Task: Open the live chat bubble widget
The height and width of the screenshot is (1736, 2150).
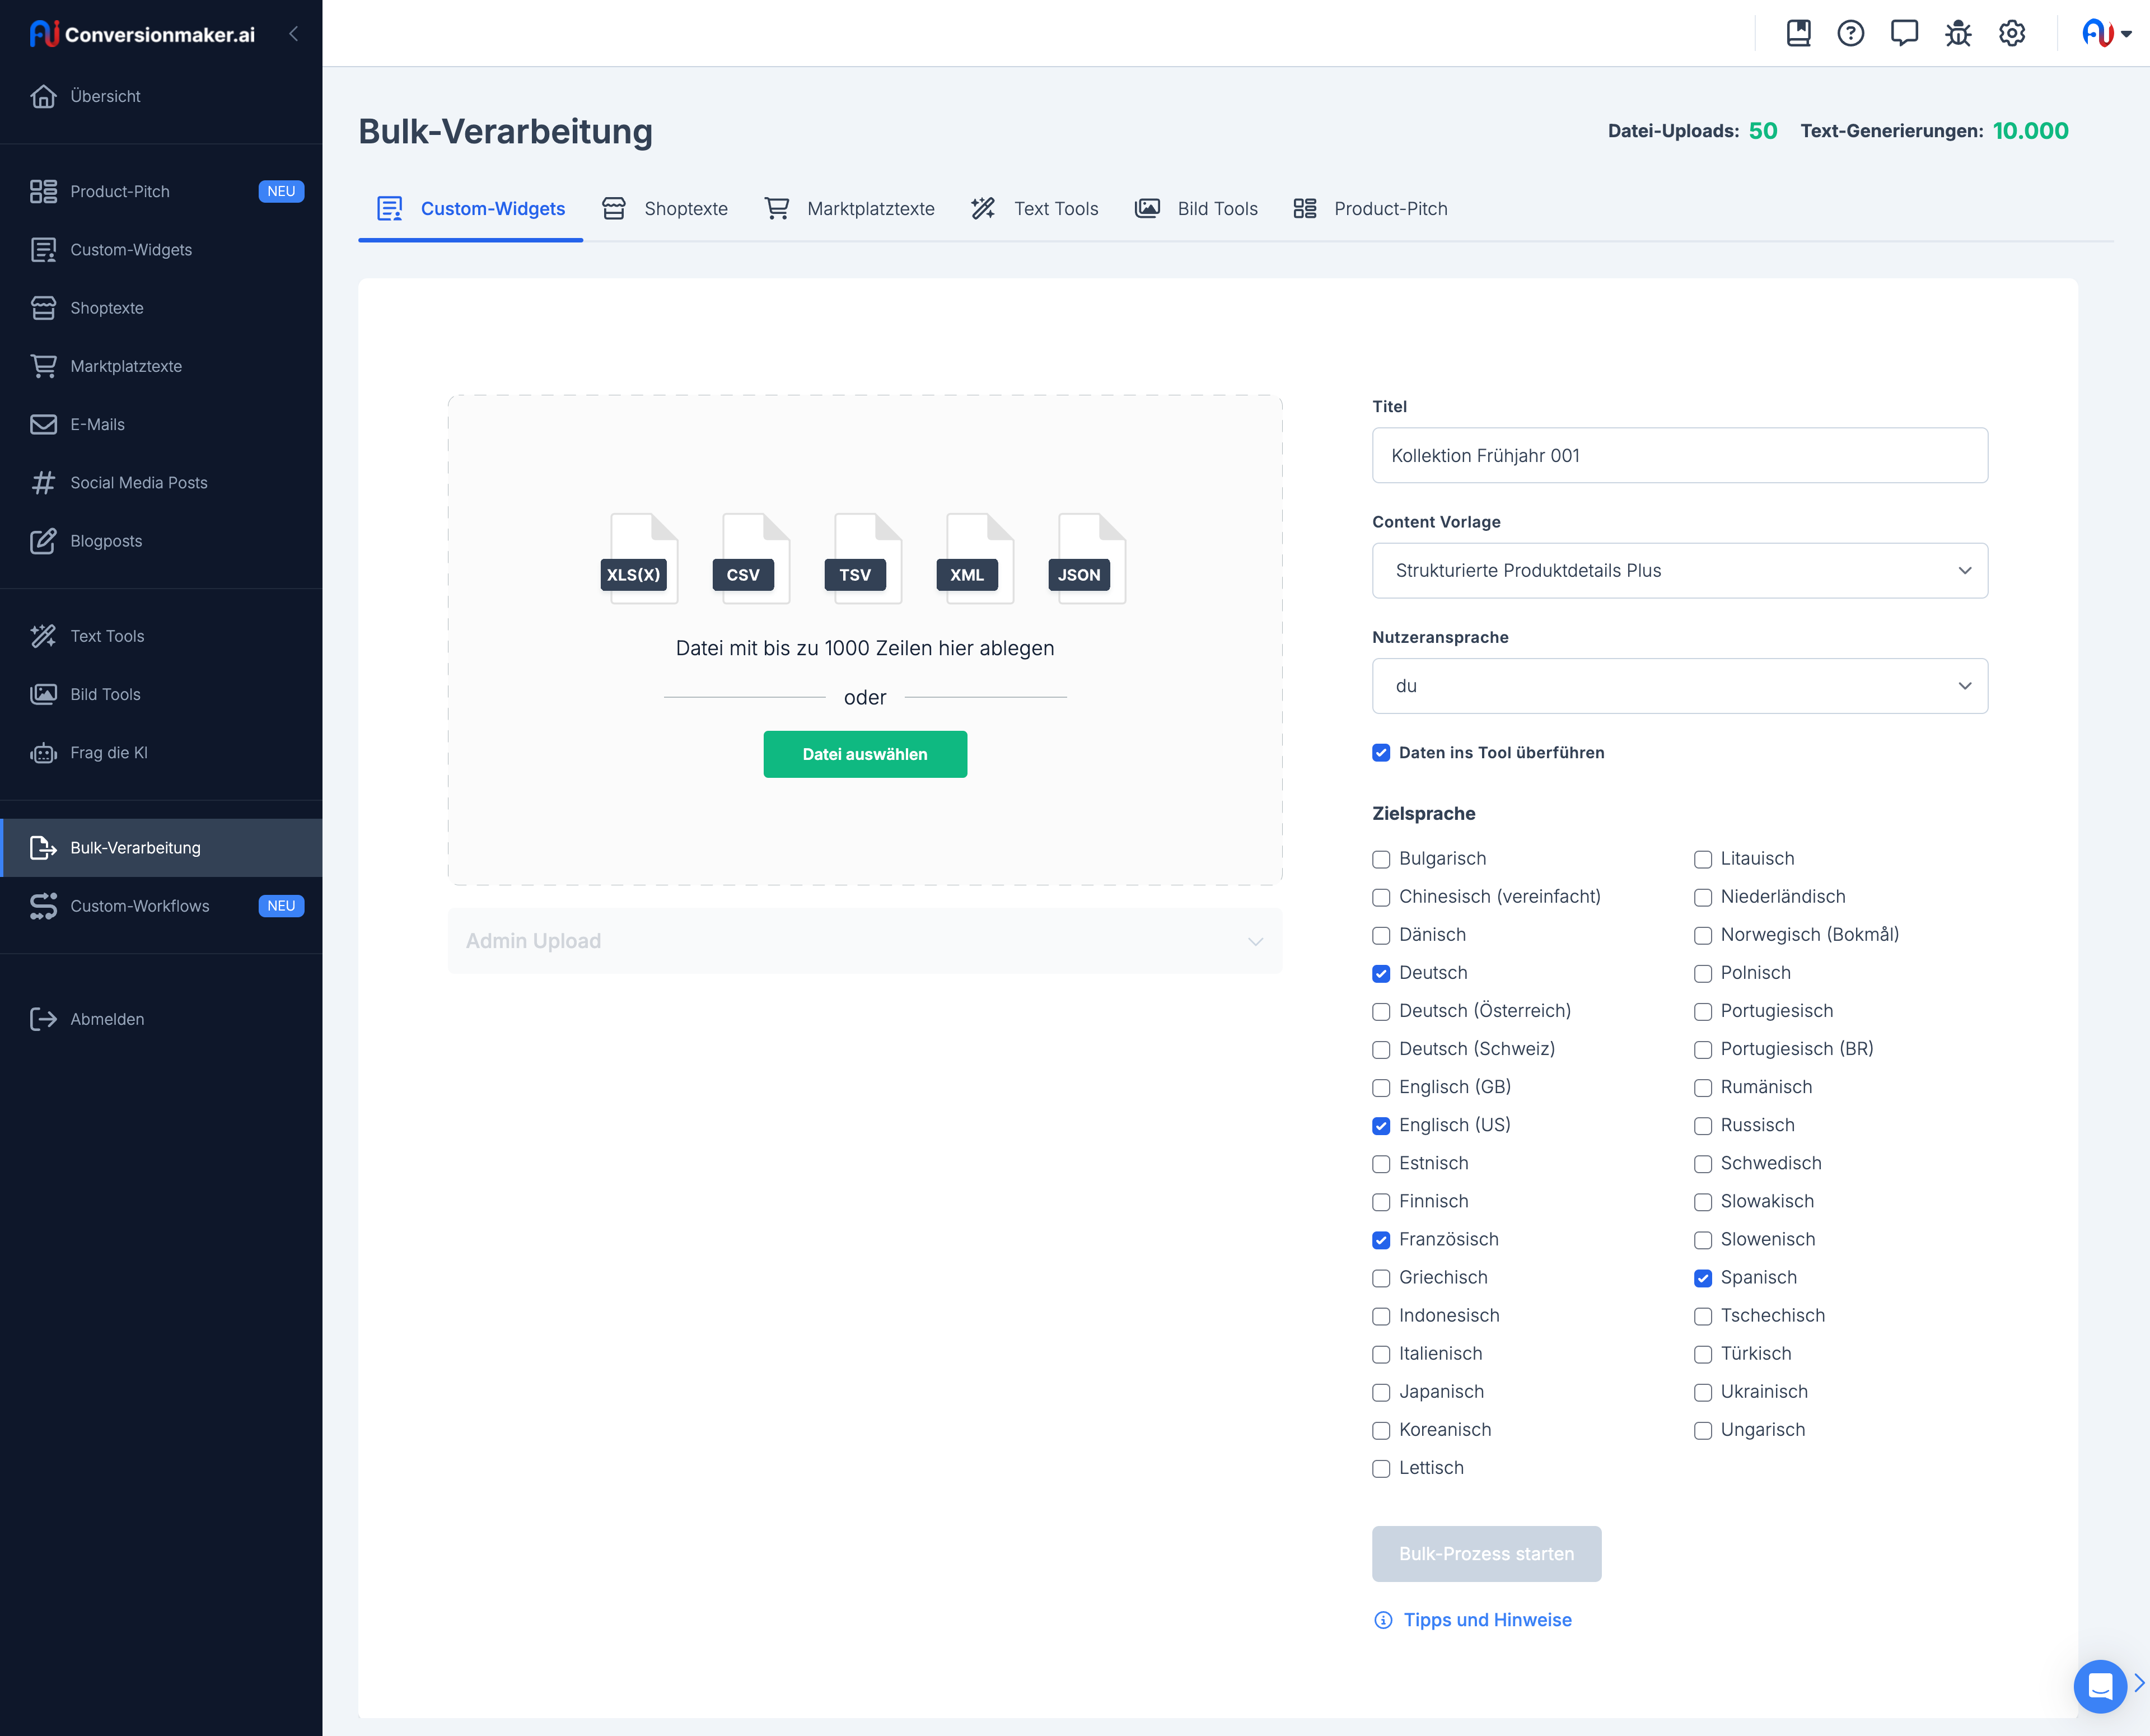Action: 2099,1686
